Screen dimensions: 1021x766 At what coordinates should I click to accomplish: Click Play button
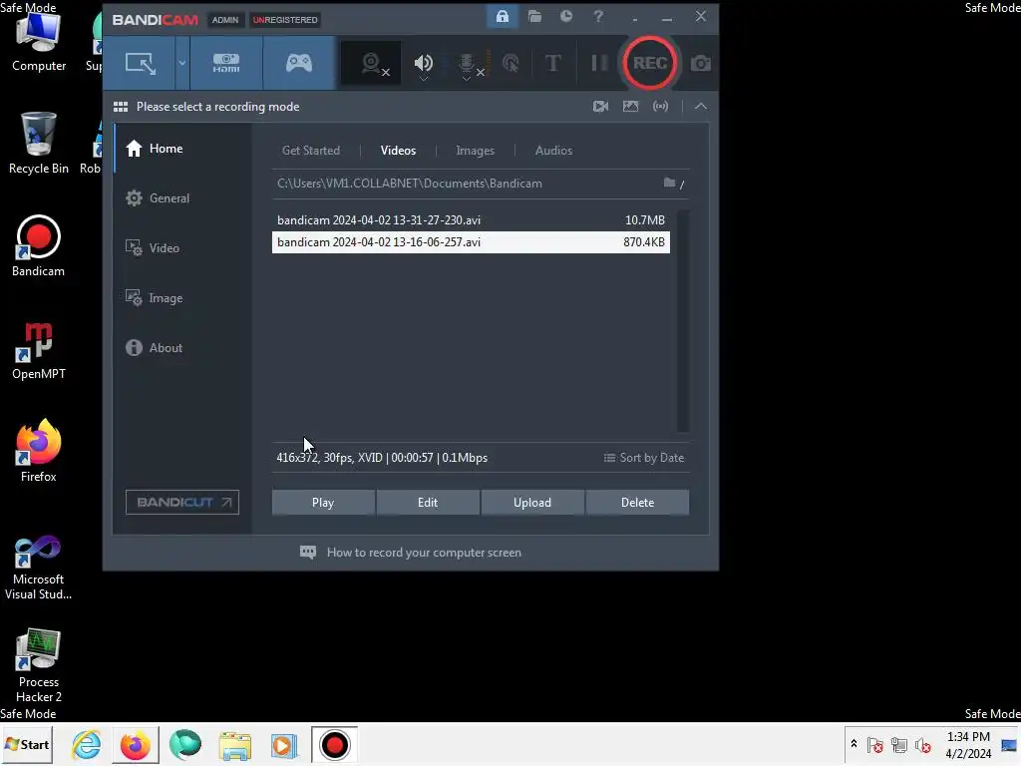tap(323, 503)
